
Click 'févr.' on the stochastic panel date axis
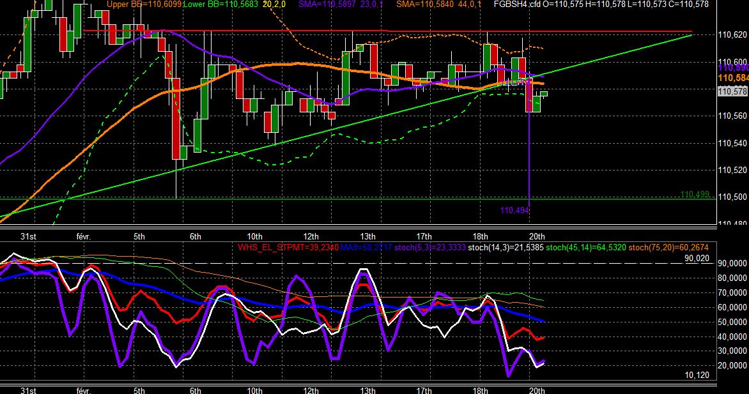pos(83,391)
